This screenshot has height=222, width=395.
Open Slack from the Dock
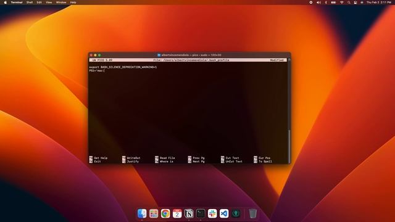coord(212,213)
